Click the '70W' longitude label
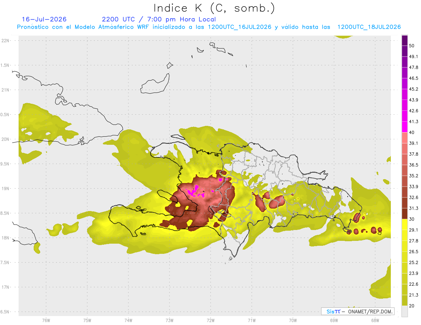Screen dimensions: 421x325 pos(293,320)
